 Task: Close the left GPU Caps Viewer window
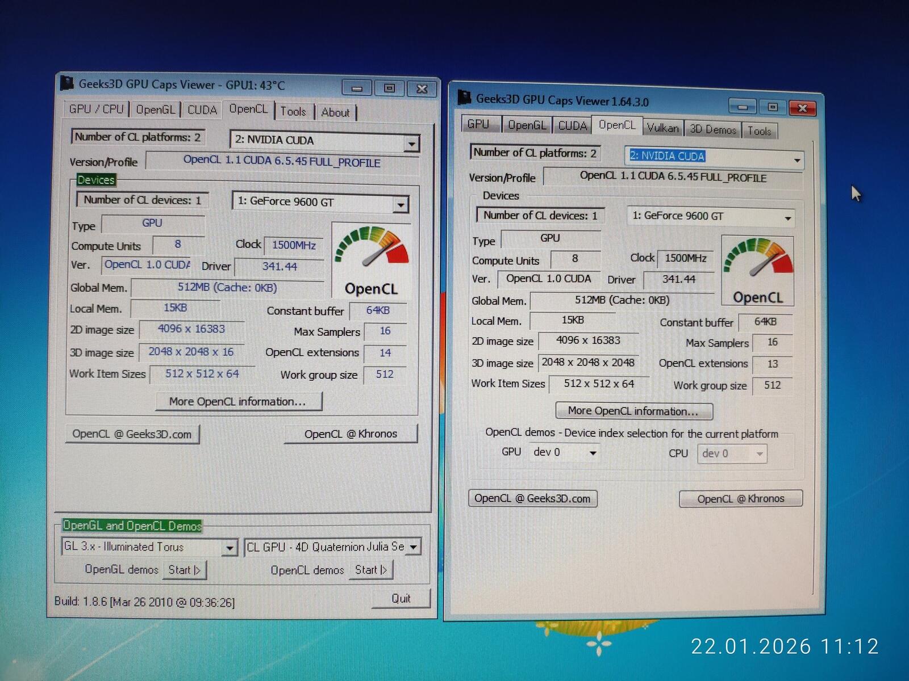pyautogui.click(x=422, y=89)
